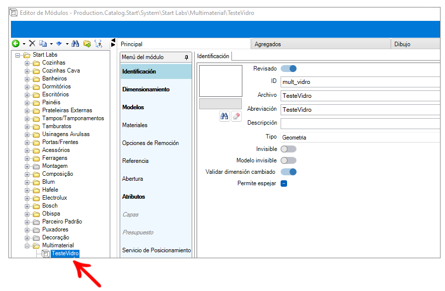Click the Editor de Módulos title bar icon
This screenshot has height=291, width=445.
[13, 13]
